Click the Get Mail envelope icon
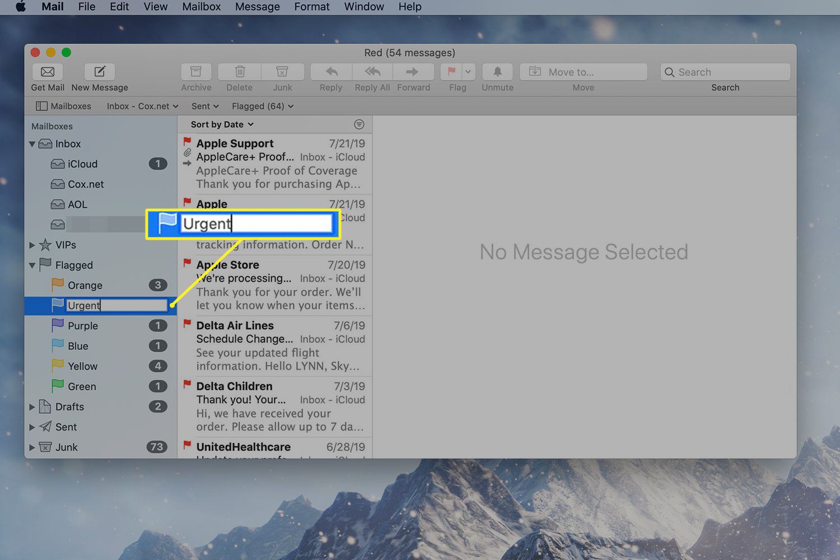Viewport: 840px width, 560px height. click(x=48, y=72)
